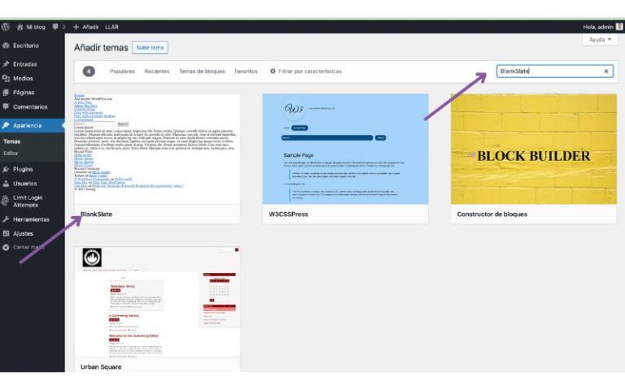
Task: Open Páginas in sidebar
Action: [x=24, y=93]
